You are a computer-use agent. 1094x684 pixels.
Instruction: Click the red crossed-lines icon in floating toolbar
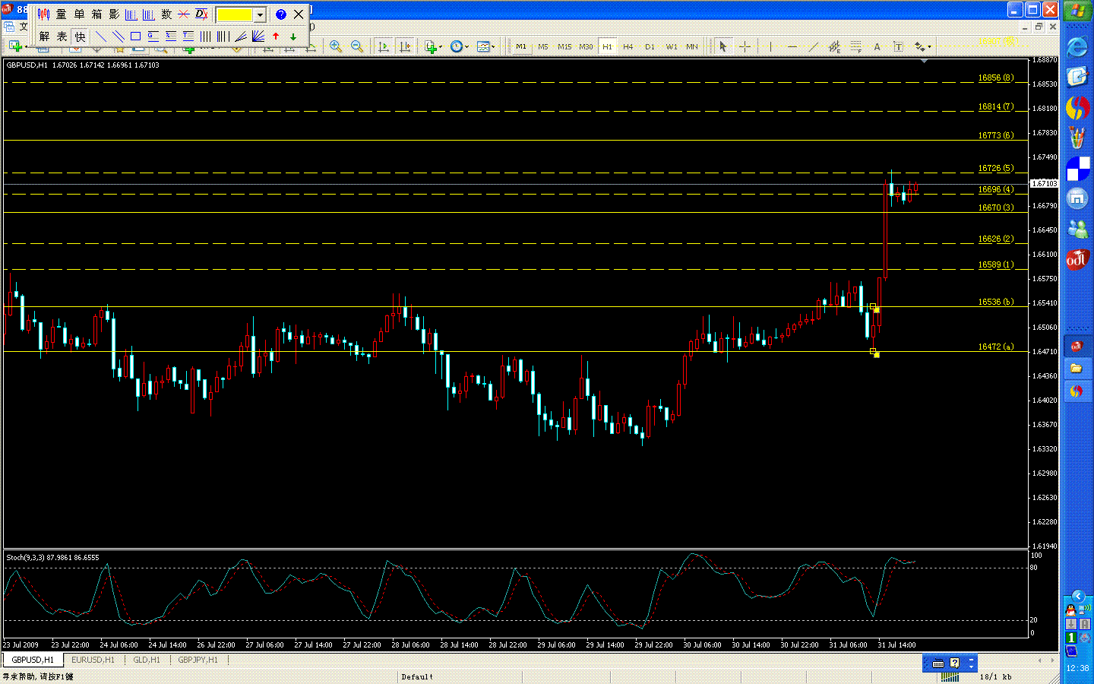[184, 14]
